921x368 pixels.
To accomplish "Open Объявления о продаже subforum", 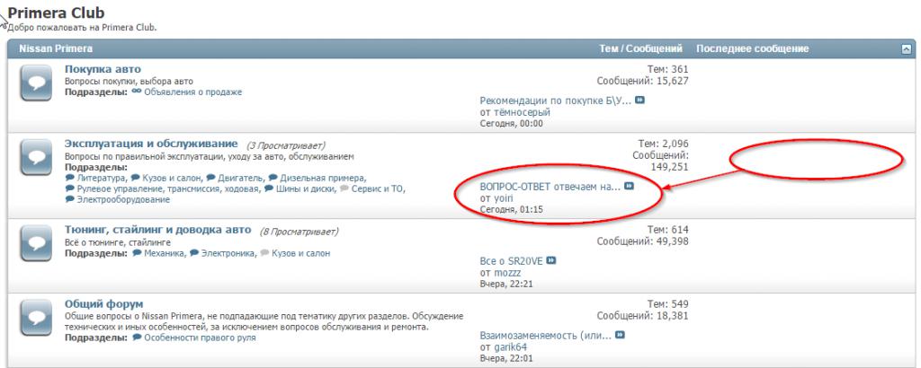I will pos(192,92).
